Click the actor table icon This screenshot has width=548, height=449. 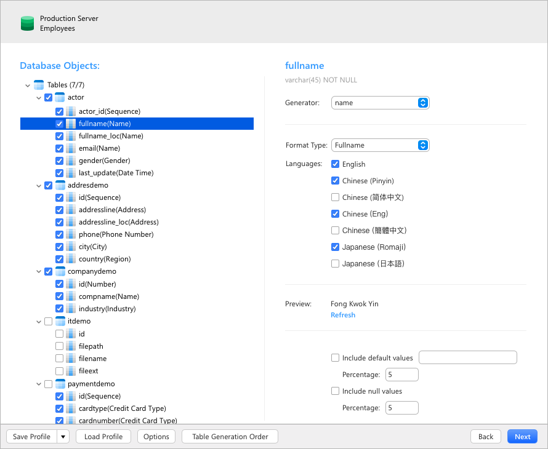pos(60,97)
